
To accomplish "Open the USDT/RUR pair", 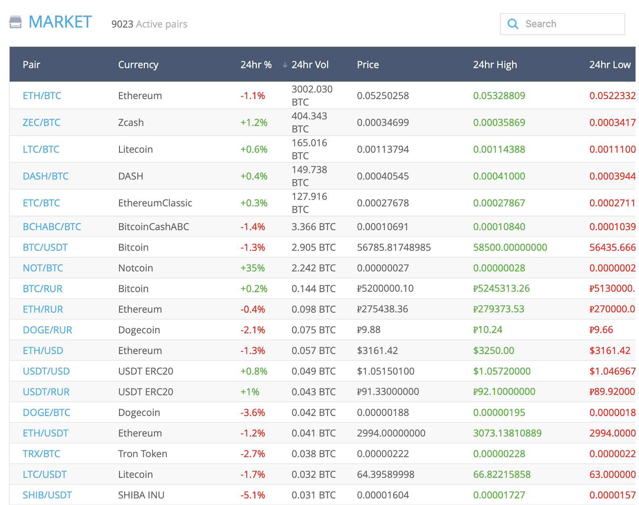I will [46, 392].
